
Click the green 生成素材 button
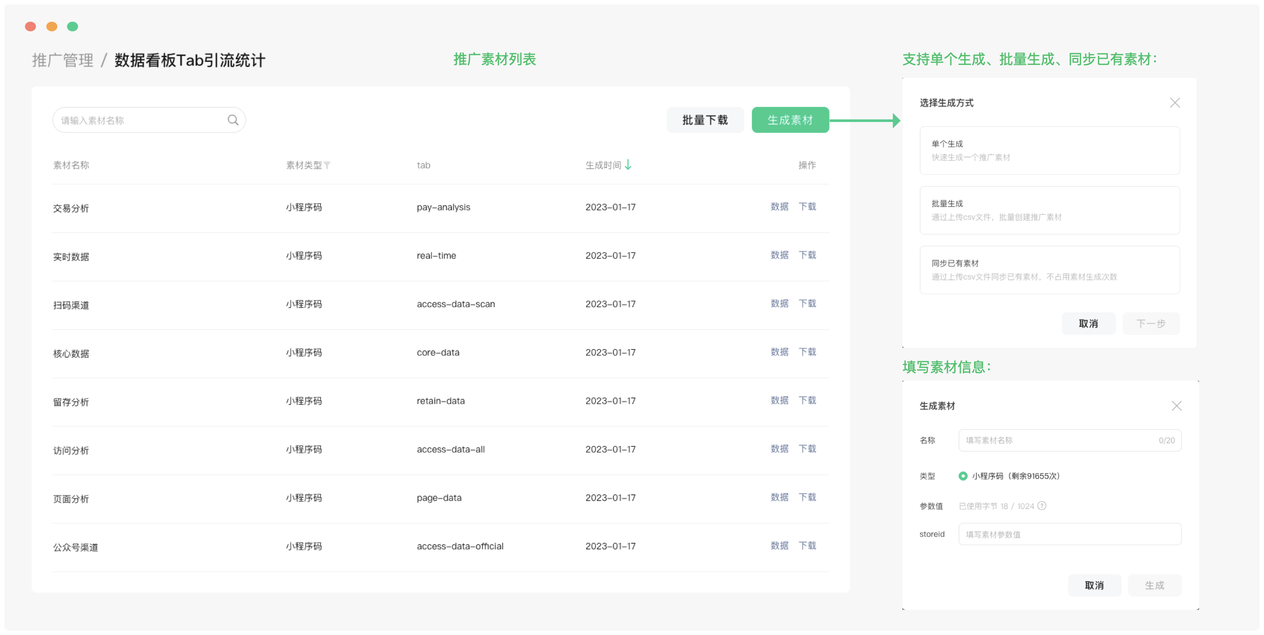[x=790, y=120]
